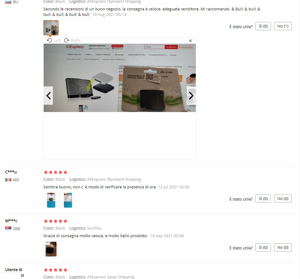The image size is (300, 279).
Task: Rotate the review photo right
Action: point(72,40)
